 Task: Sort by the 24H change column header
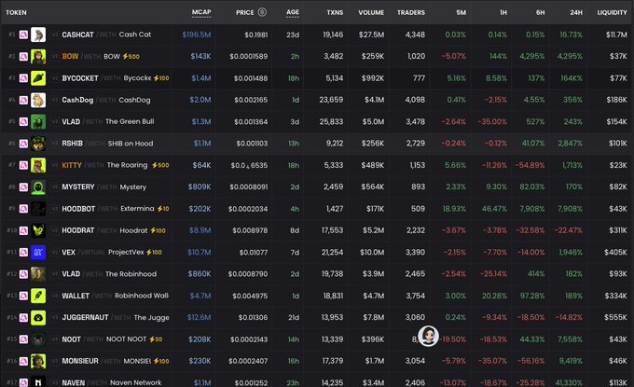click(576, 12)
